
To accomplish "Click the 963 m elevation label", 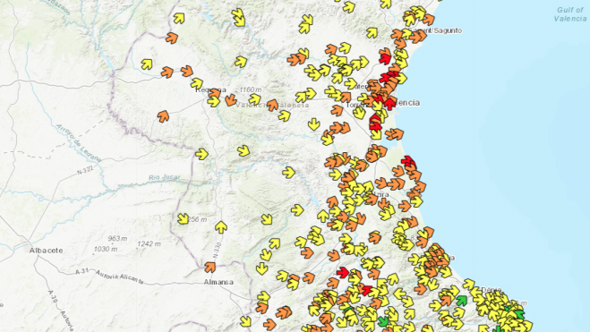I will 117,238.
